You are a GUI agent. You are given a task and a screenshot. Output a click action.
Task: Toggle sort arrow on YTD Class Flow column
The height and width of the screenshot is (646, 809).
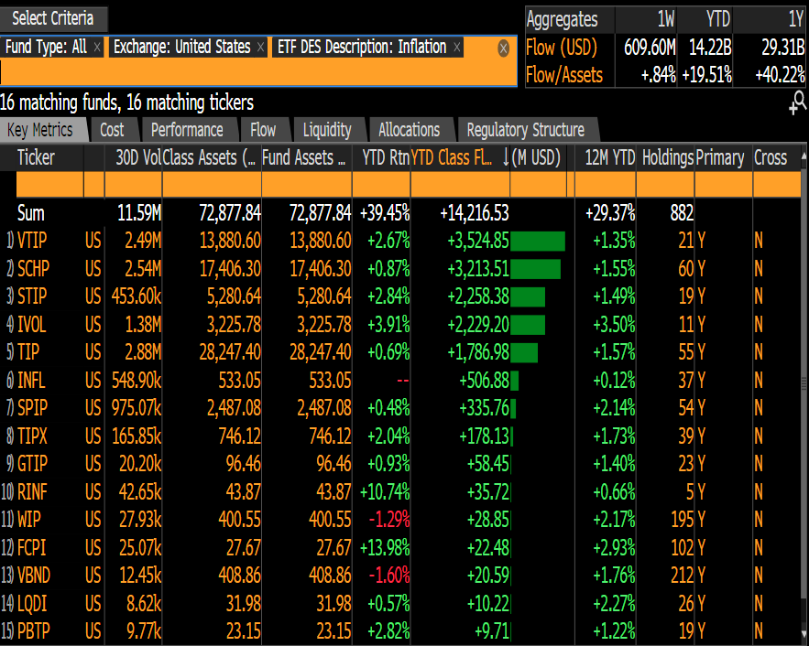point(505,157)
